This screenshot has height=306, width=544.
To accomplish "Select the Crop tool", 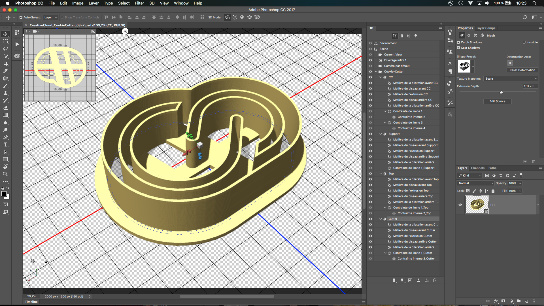I will pyautogui.click(x=5, y=63).
